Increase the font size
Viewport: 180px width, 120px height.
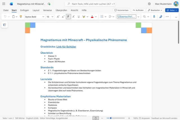coord(58,17)
